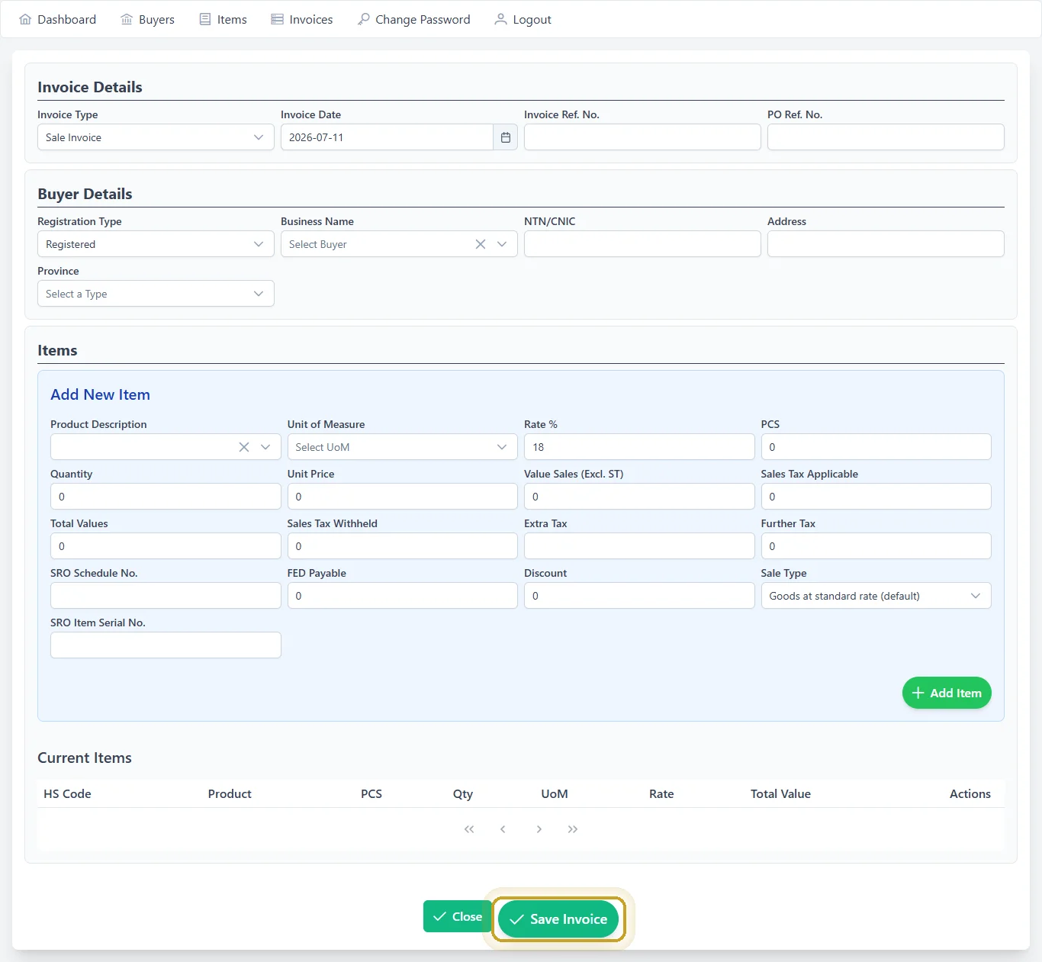The height and width of the screenshot is (962, 1042).
Task: Expand the Select Buyer dropdown arrow
Action: [502, 244]
